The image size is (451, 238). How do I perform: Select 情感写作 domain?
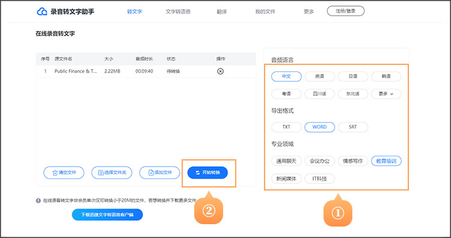pos(353,161)
